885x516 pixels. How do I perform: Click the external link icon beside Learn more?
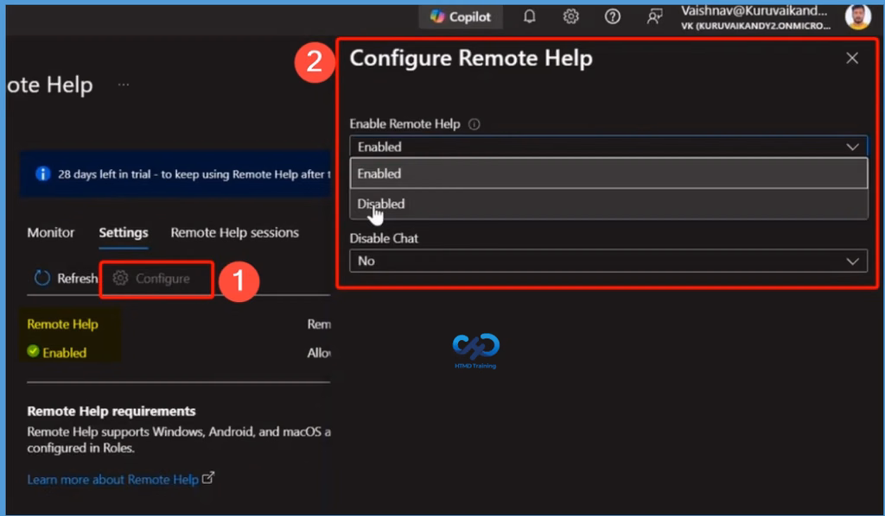coord(208,478)
